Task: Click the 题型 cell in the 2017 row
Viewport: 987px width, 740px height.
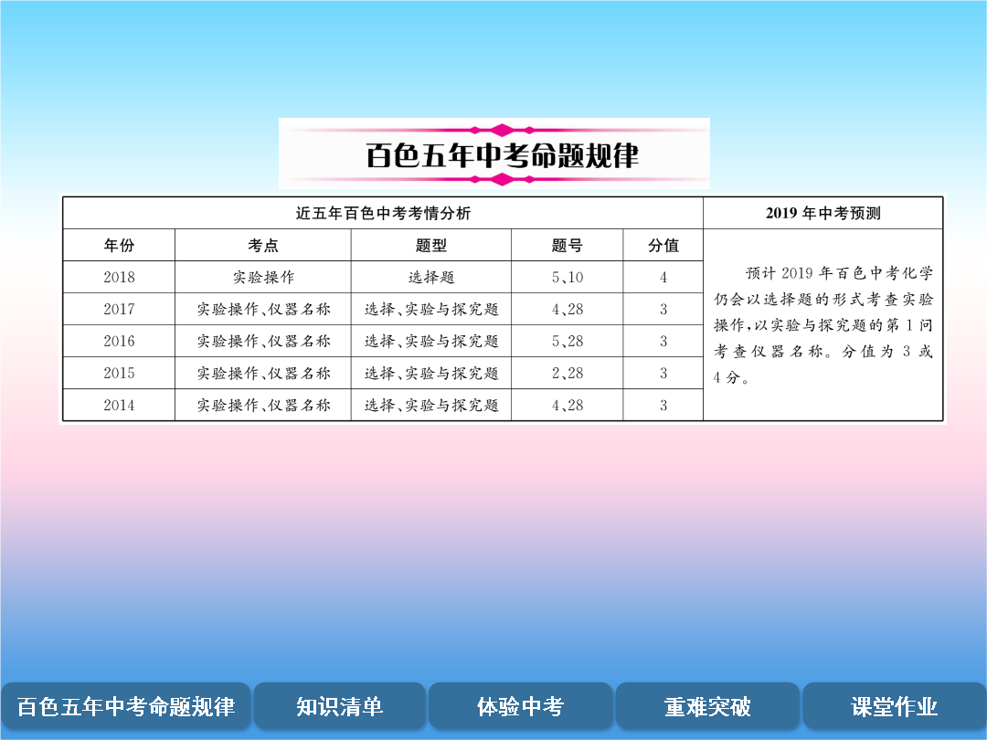Action: point(431,309)
